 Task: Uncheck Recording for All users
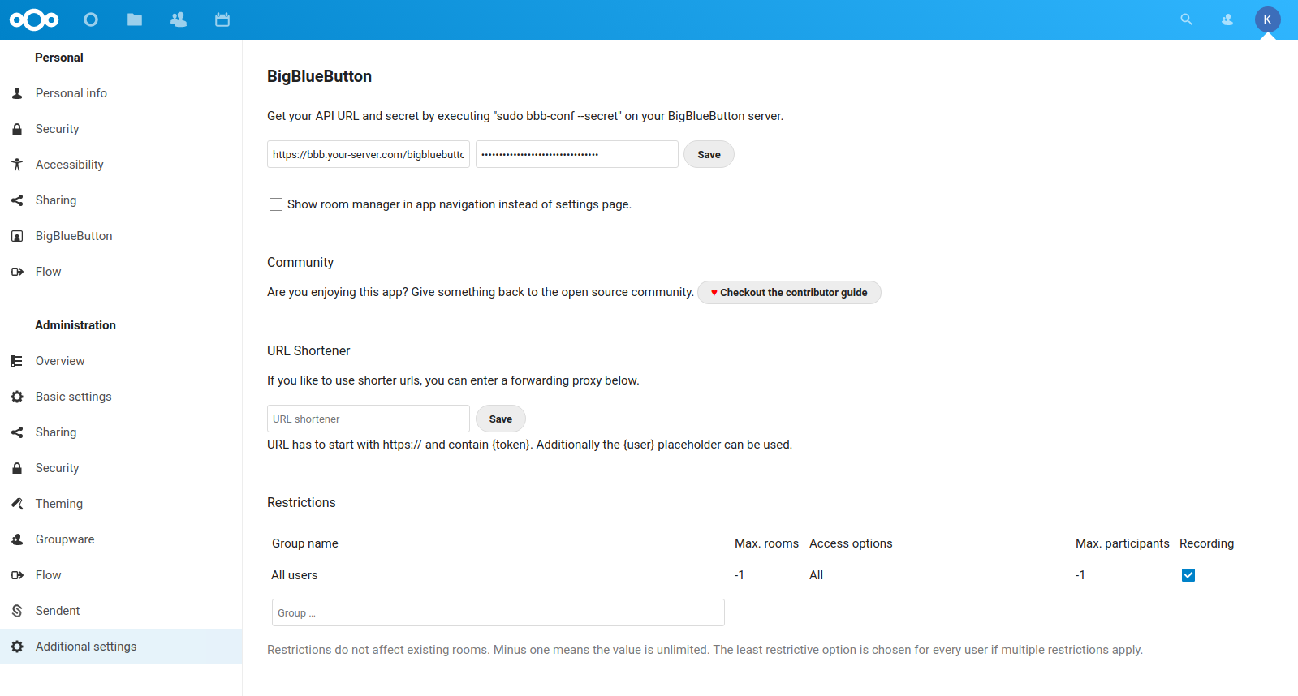(x=1188, y=575)
